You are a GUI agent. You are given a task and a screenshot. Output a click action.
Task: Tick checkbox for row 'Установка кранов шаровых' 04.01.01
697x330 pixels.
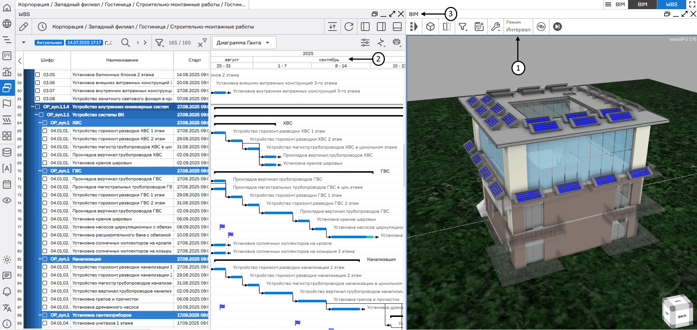pos(45,163)
